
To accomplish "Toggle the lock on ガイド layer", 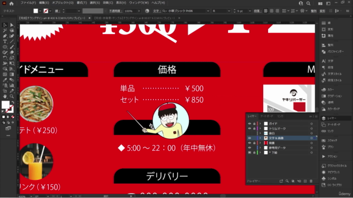I will coord(254,124).
